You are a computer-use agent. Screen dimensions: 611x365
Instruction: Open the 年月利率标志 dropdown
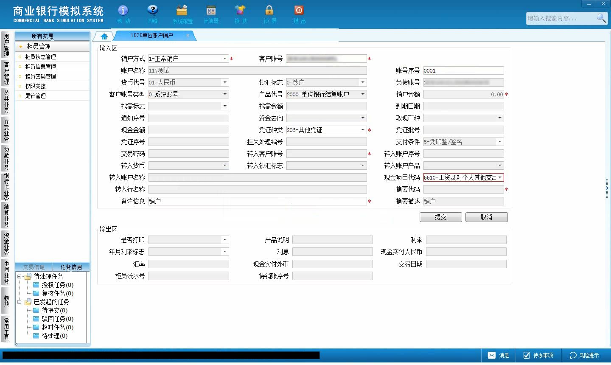coord(225,252)
